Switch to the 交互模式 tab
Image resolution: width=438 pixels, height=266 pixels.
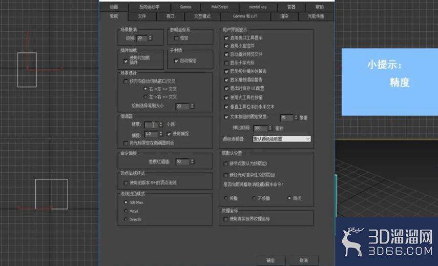[202, 16]
